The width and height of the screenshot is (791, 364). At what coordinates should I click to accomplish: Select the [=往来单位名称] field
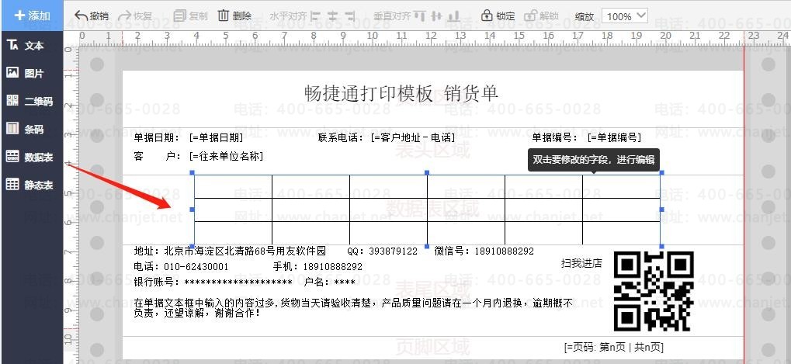(x=226, y=156)
